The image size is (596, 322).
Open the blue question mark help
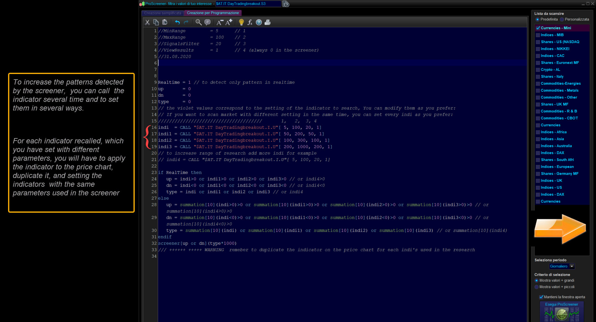[259, 22]
